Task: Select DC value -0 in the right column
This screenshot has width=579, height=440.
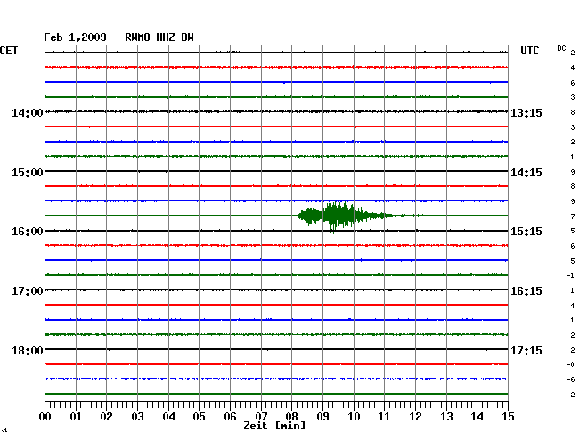Action: (x=570, y=364)
